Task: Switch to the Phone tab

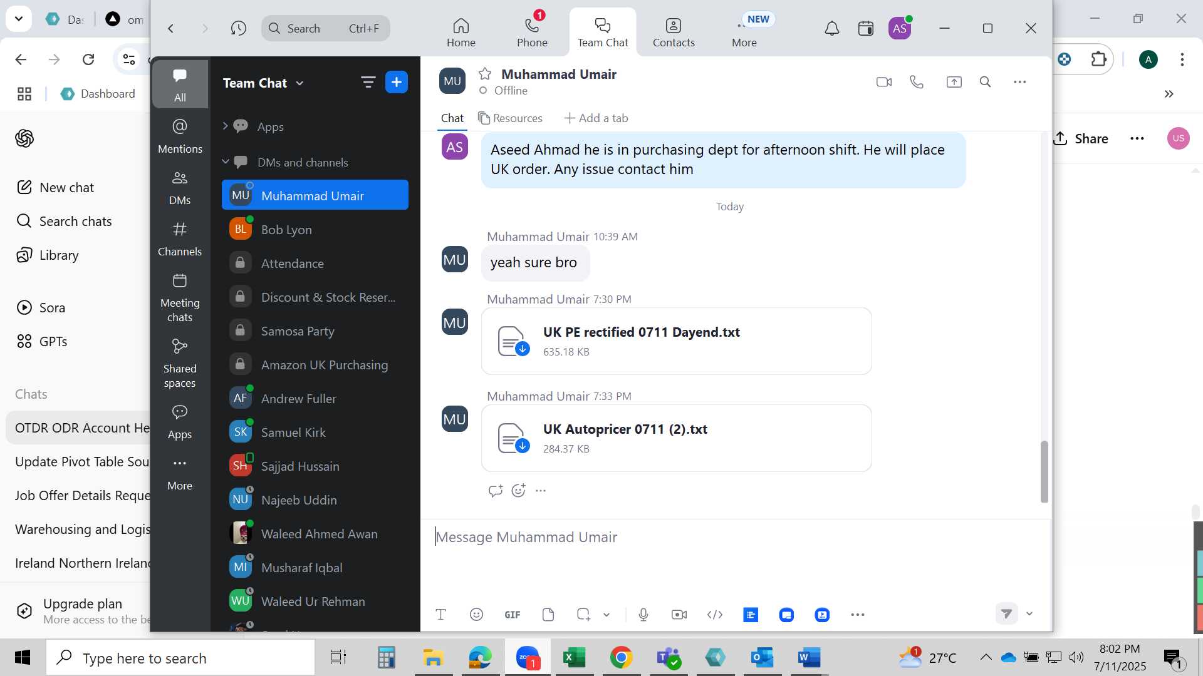Action: point(532,33)
